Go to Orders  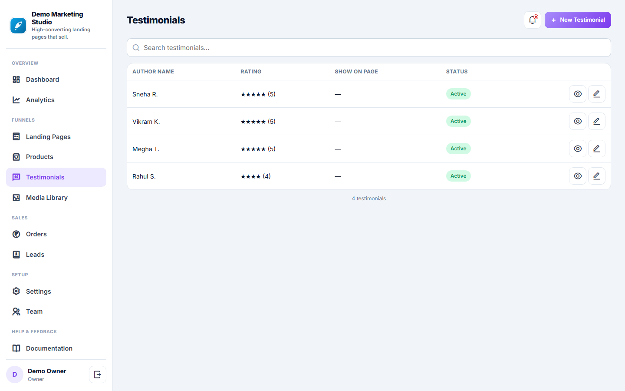coord(56,234)
